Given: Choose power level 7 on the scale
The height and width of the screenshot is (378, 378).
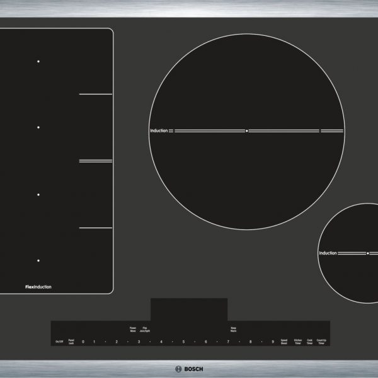Looking at the screenshot, I should pos(228,342).
